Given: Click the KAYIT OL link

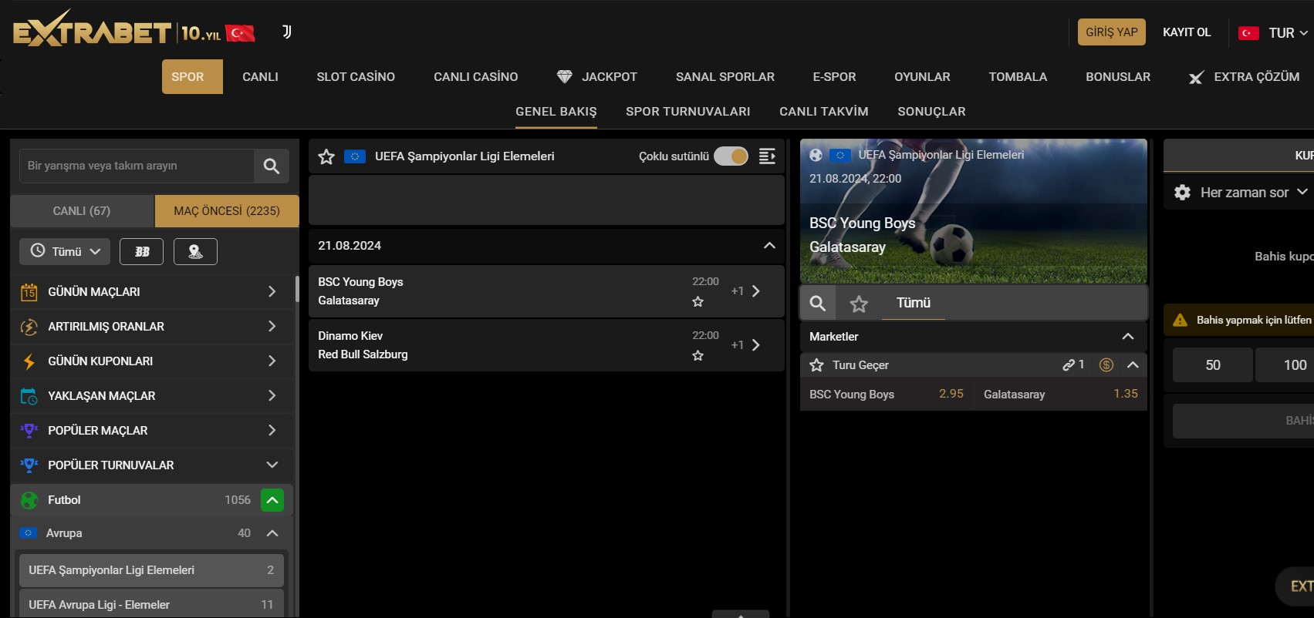Looking at the screenshot, I should (x=1187, y=32).
